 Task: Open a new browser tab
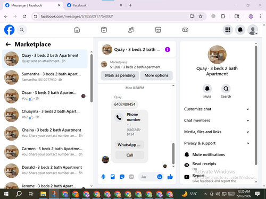[x=130, y=5]
